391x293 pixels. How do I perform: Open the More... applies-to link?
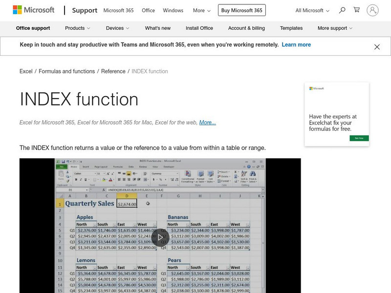[207, 123]
